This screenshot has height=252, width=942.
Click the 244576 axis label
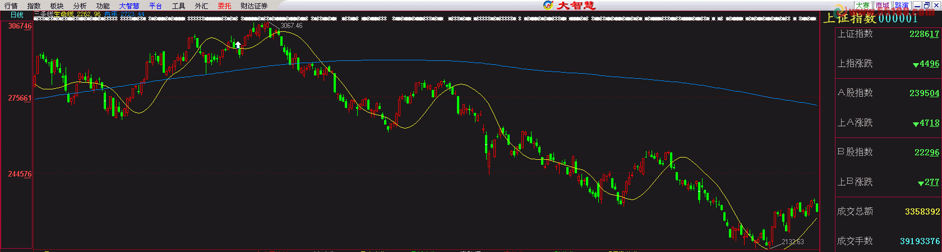point(20,174)
